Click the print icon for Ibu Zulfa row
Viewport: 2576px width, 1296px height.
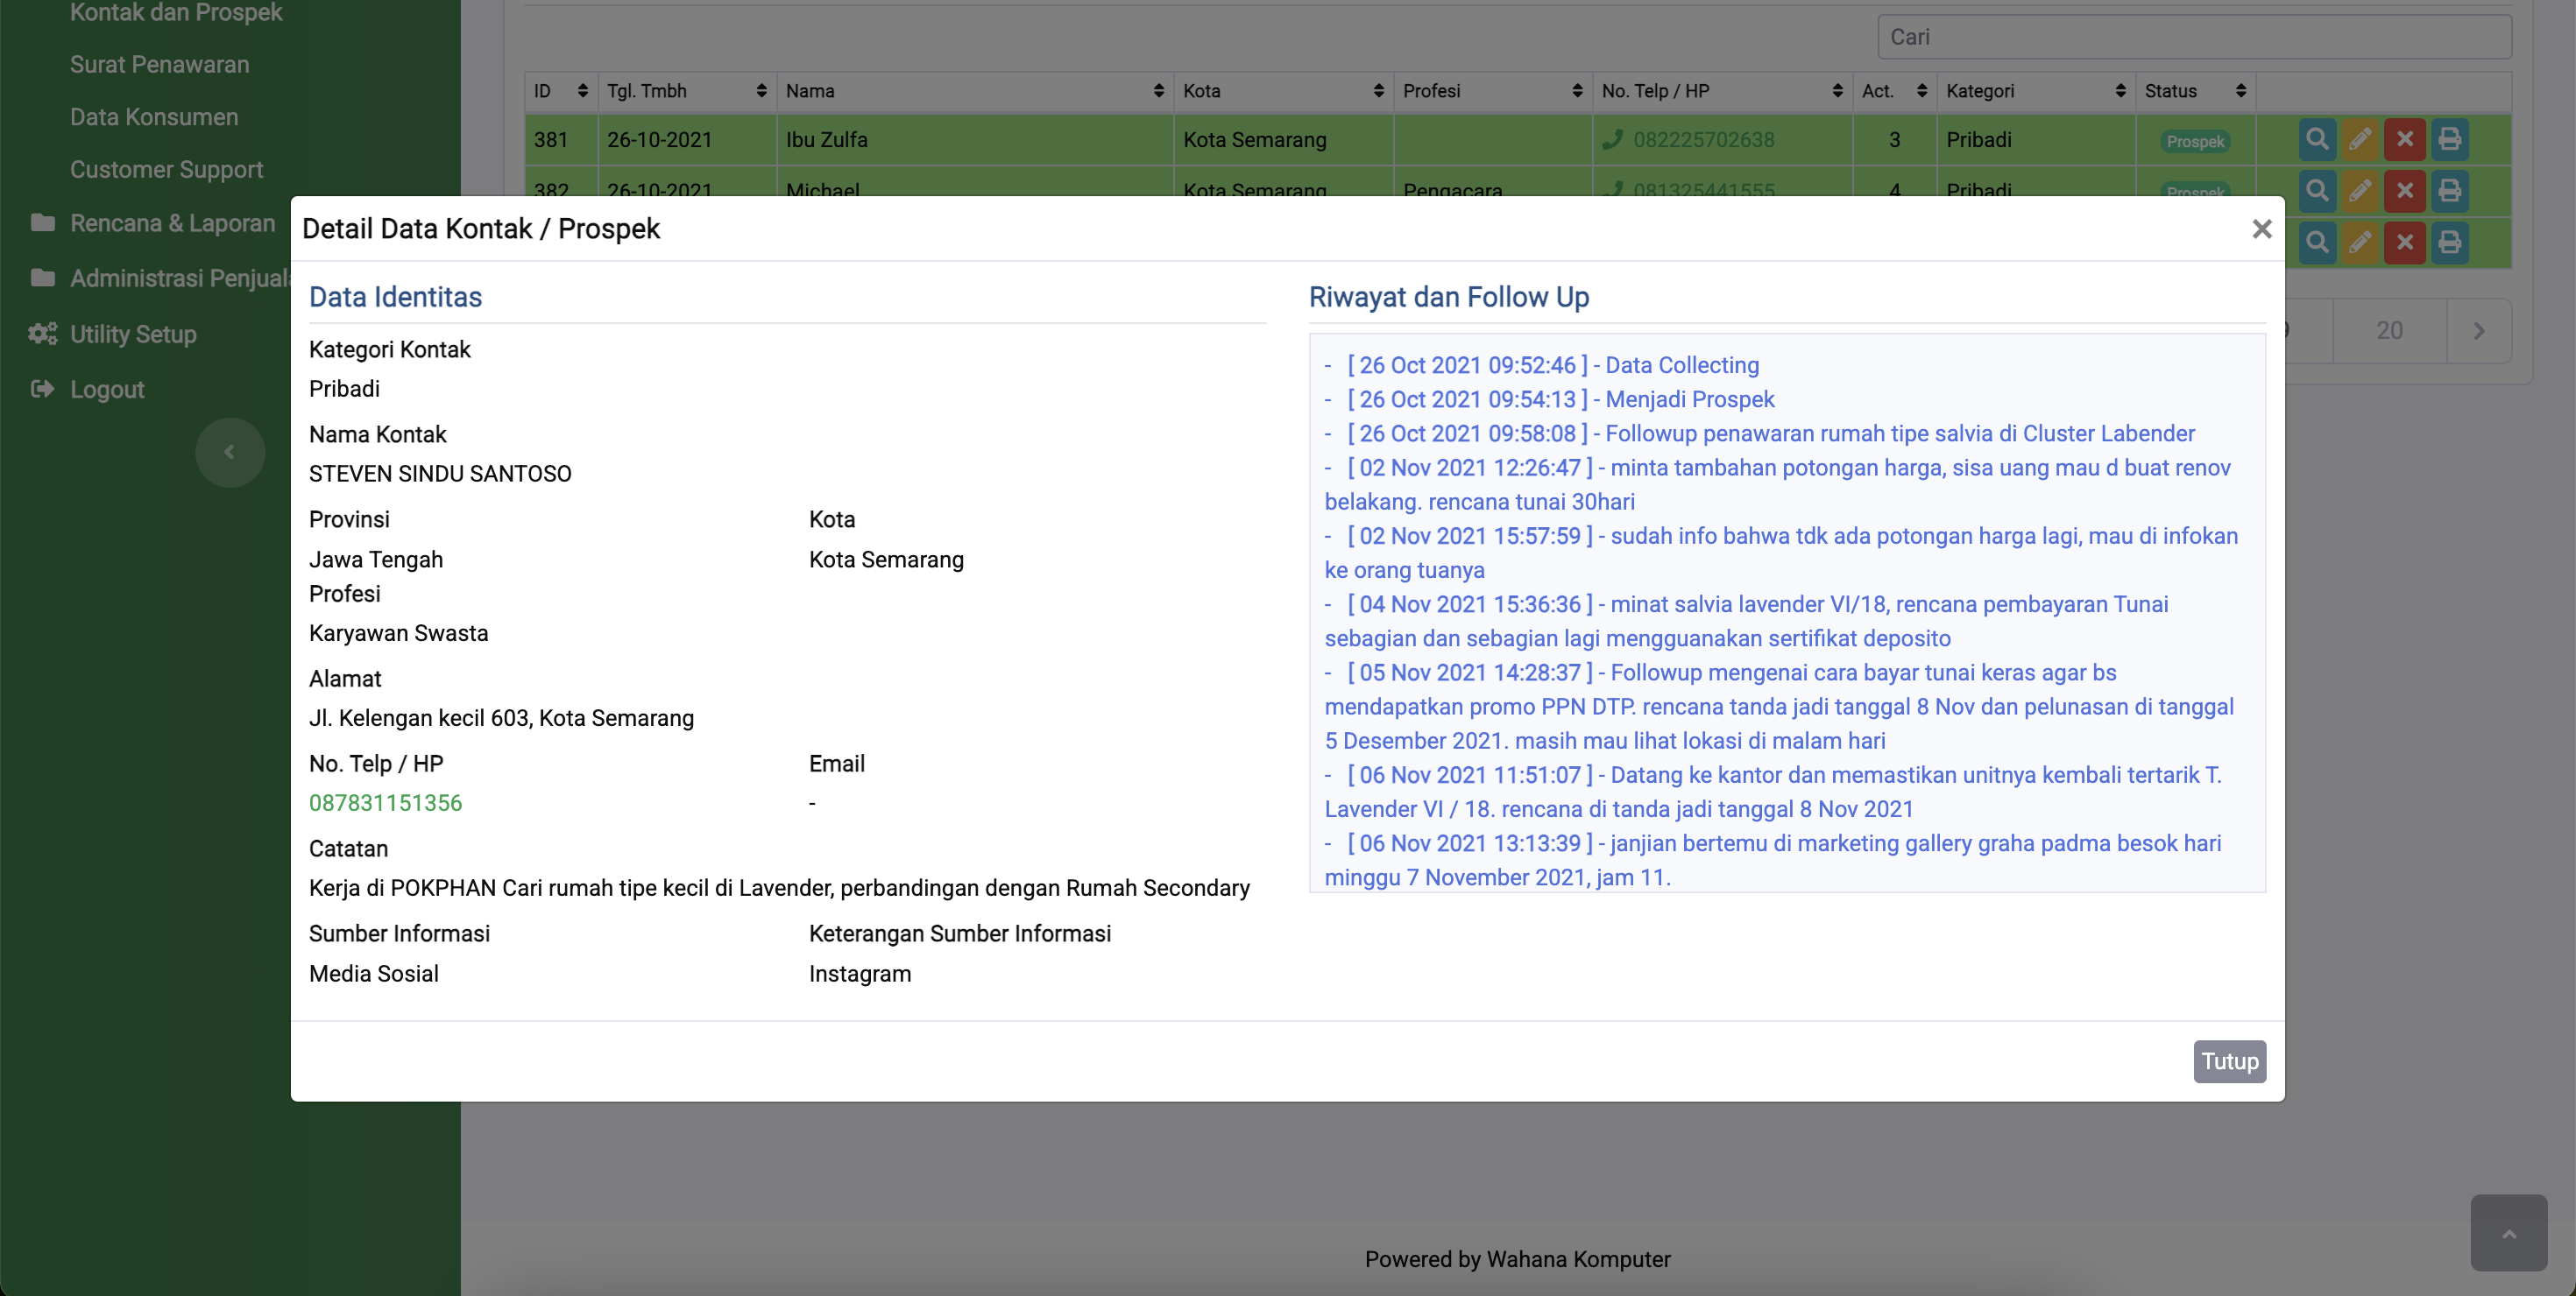[x=2449, y=139]
